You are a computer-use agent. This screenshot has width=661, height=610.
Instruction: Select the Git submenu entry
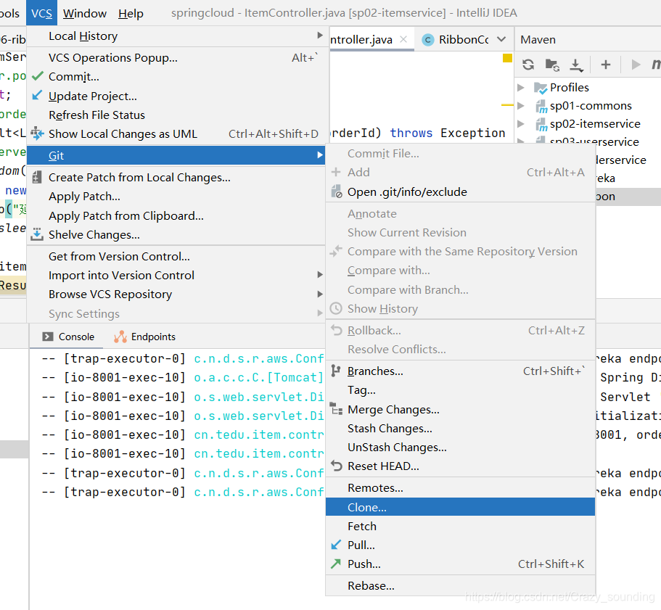pos(176,155)
